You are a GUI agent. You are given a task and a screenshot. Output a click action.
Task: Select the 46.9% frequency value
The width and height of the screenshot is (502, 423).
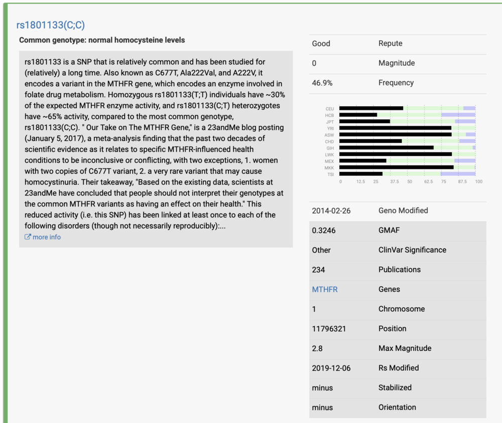(322, 83)
